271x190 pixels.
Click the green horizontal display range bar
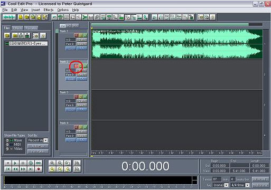click(x=170, y=24)
